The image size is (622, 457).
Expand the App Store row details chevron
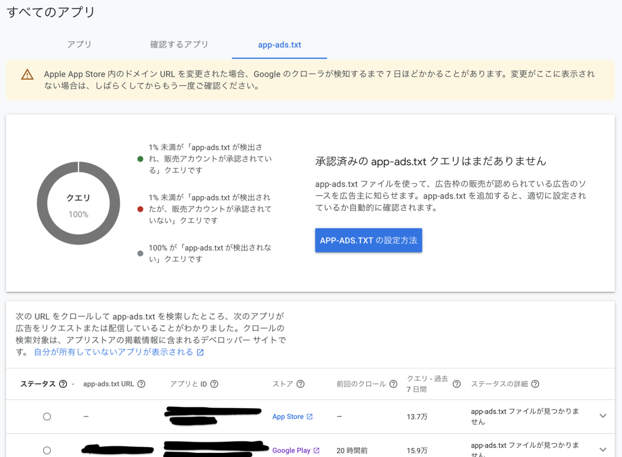click(602, 416)
